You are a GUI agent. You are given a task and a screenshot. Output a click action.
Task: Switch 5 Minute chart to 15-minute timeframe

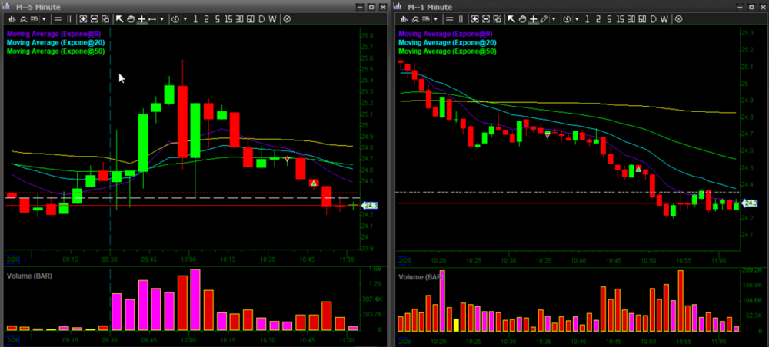point(228,18)
